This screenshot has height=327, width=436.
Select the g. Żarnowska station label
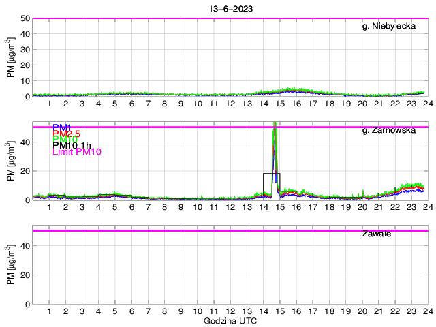pos(388,130)
